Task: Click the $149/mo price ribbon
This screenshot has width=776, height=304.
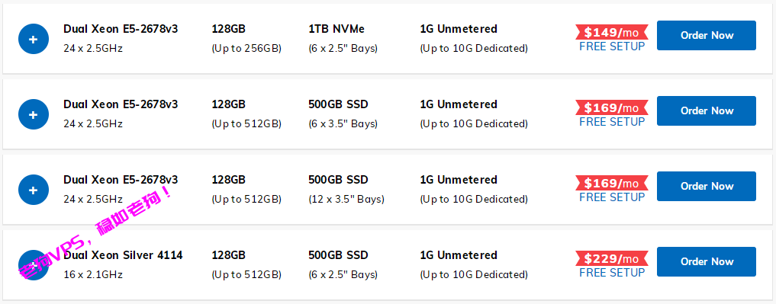Action: [612, 33]
